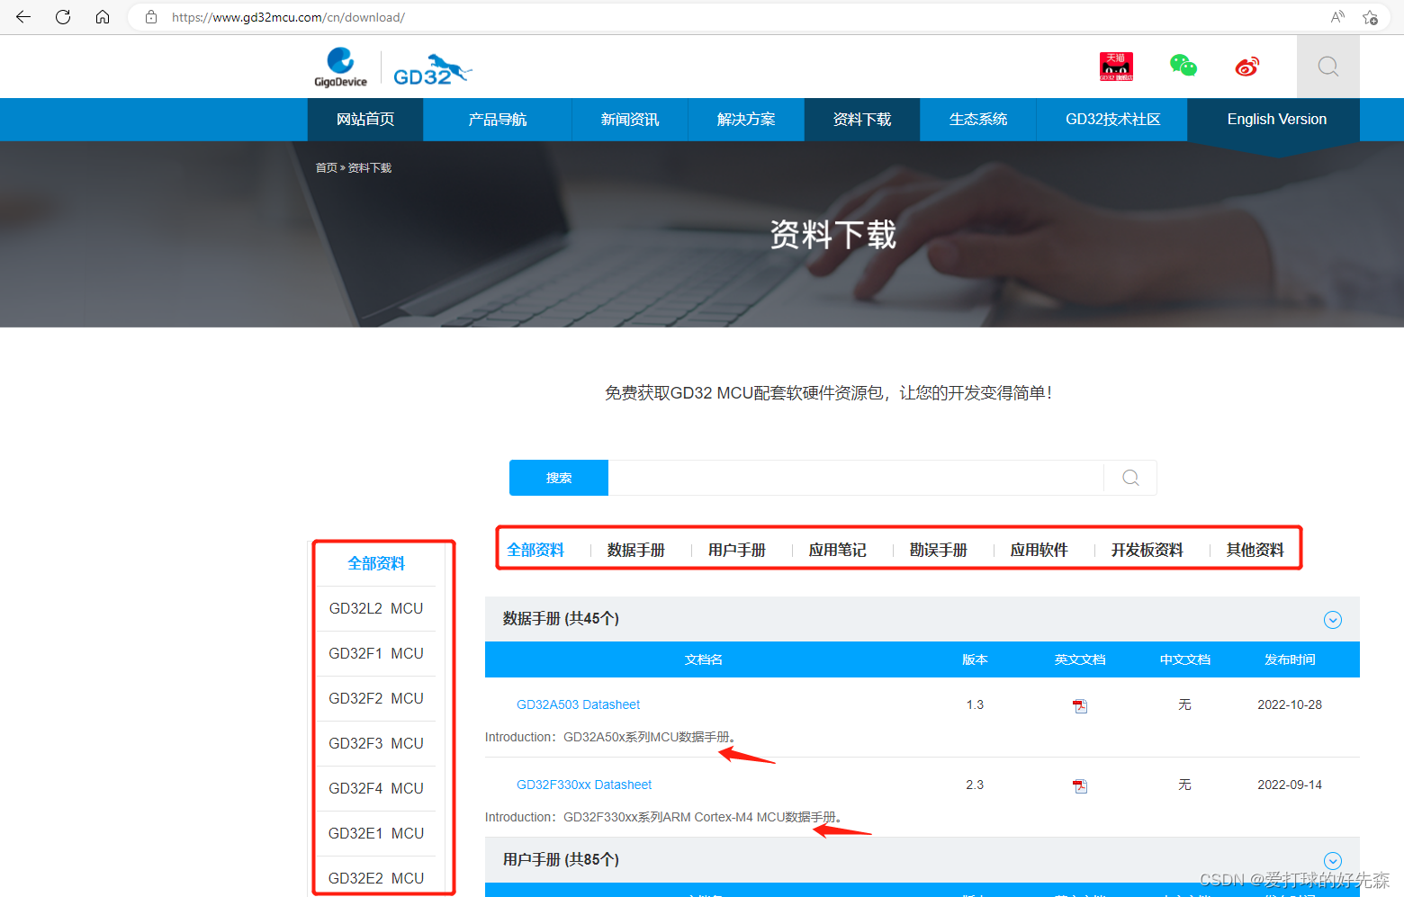Image resolution: width=1404 pixels, height=897 pixels.
Task: Collapse the 数据手册 section with its chevron
Action: pos(1333,620)
